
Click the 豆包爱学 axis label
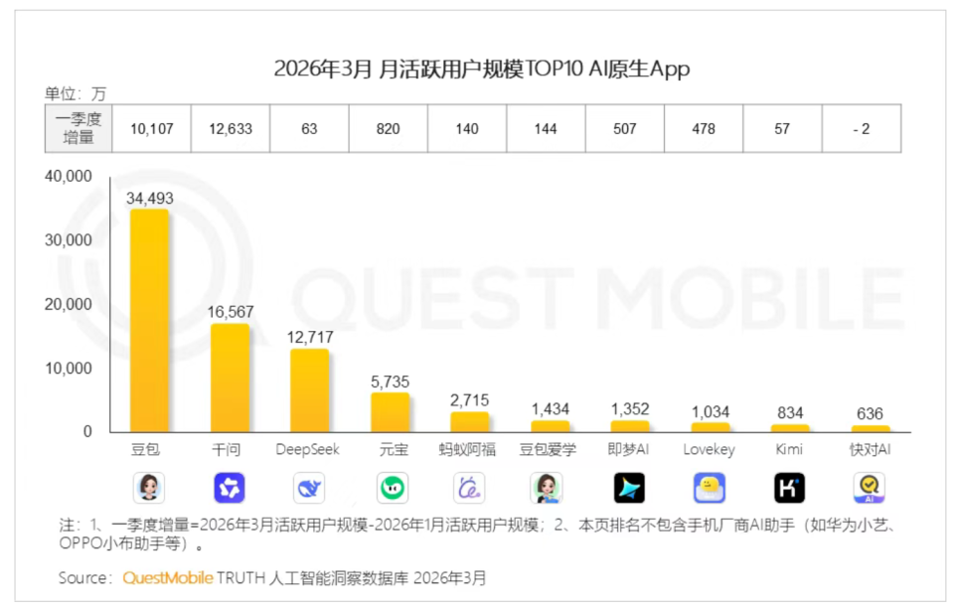pos(548,449)
